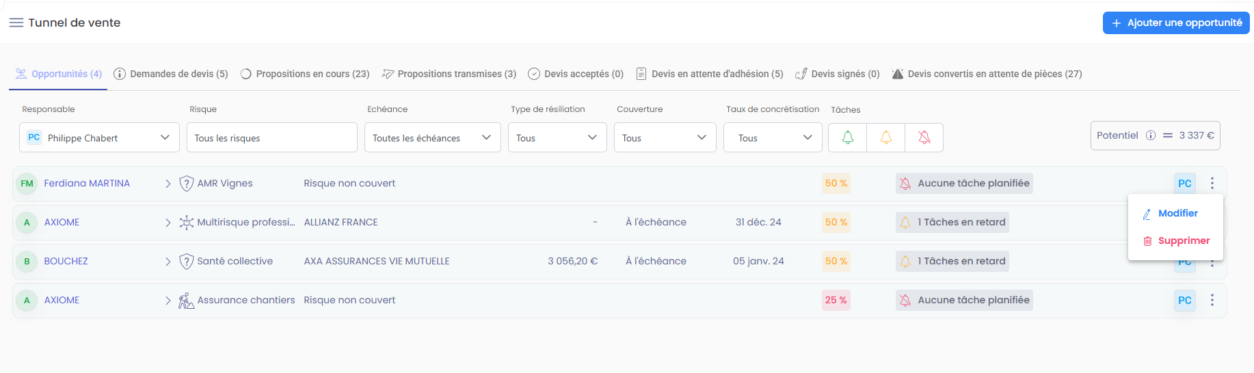This screenshot has height=373, width=1254.
Task: Click 50 % badge in ALLIANZ FRANCE row
Action: point(836,222)
